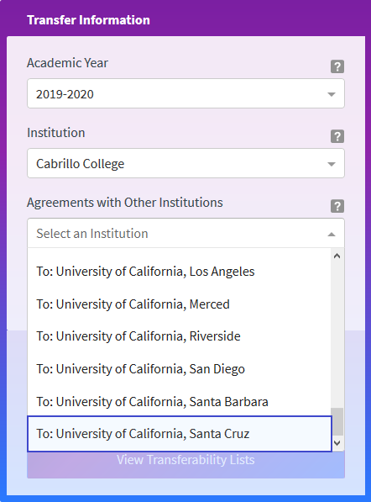The width and height of the screenshot is (371, 502).
Task: Open help for Agreements with Other Institutions
Action: 337,206
